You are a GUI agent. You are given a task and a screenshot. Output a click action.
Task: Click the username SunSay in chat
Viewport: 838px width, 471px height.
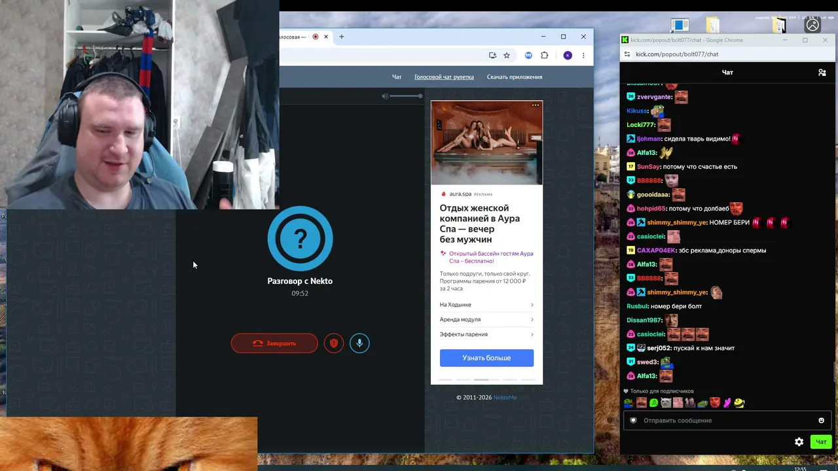647,167
